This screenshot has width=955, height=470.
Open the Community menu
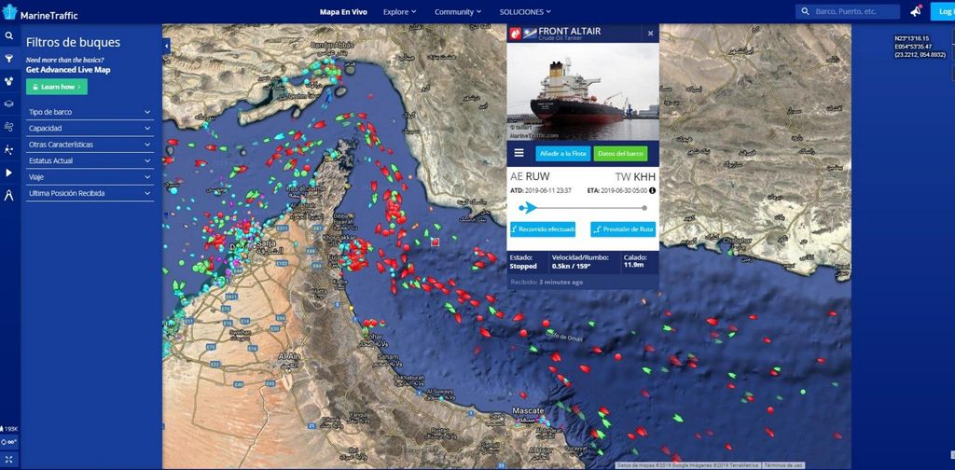pos(457,11)
